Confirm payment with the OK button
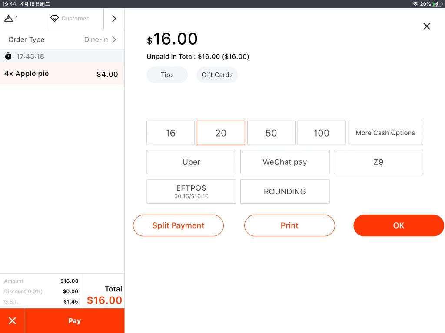The image size is (445, 333). [399, 225]
